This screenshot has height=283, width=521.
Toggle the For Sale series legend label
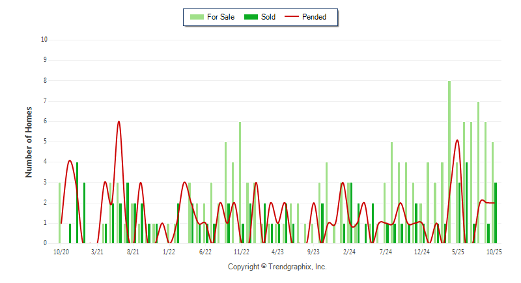coord(220,17)
